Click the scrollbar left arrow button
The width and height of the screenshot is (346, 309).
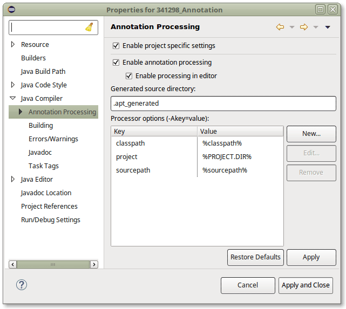pyautogui.click(x=13, y=264)
